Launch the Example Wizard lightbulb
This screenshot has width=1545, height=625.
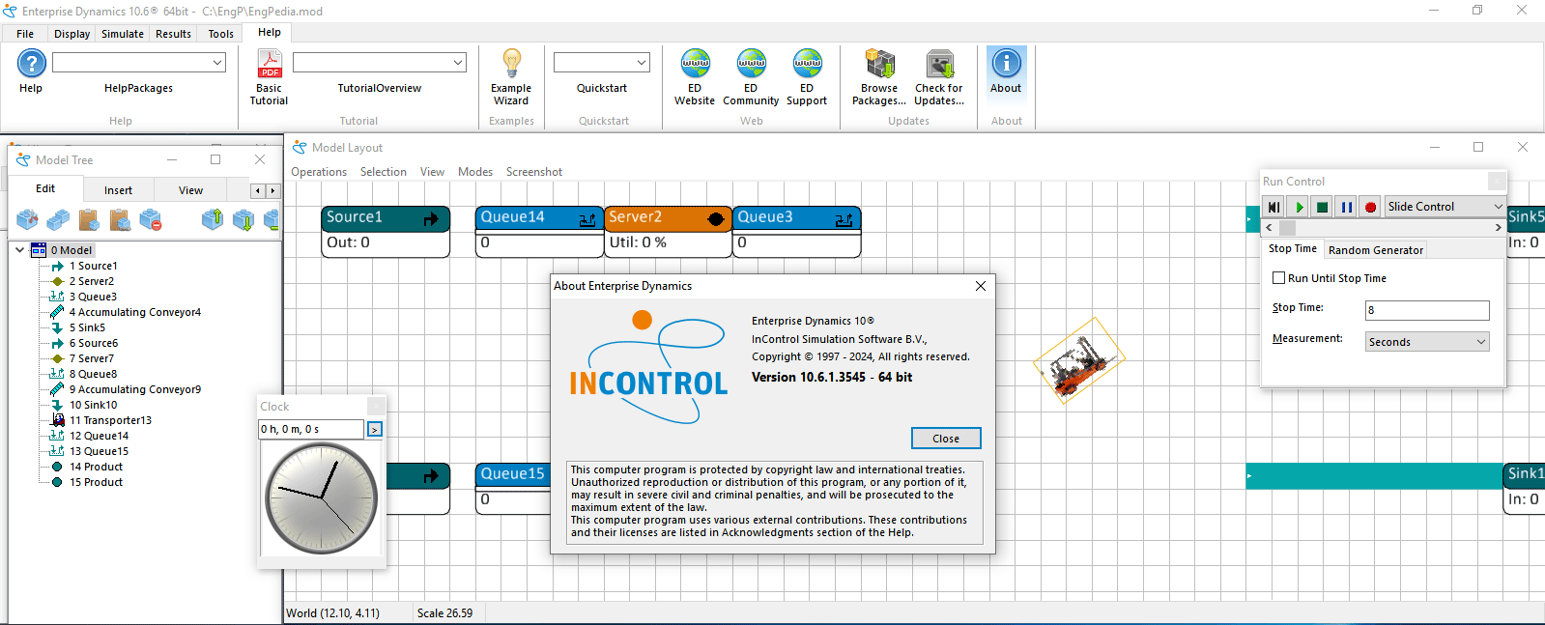click(x=511, y=64)
